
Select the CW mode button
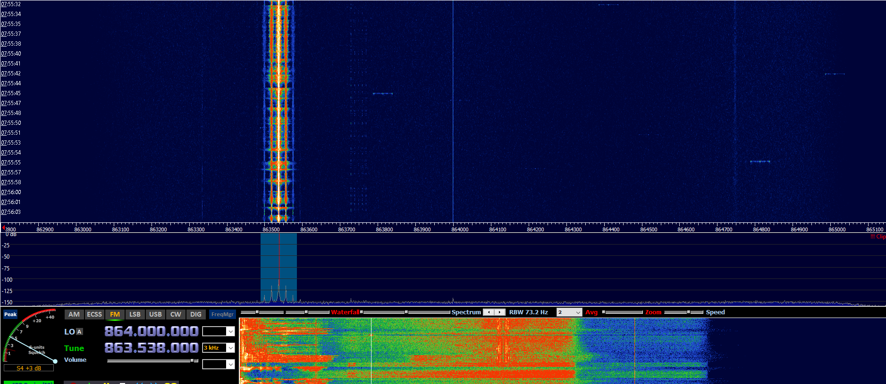click(176, 314)
